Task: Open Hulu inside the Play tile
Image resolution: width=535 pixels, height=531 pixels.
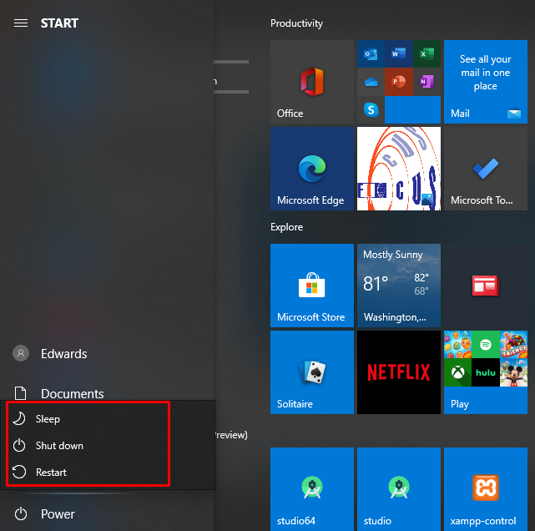Action: pos(486,372)
